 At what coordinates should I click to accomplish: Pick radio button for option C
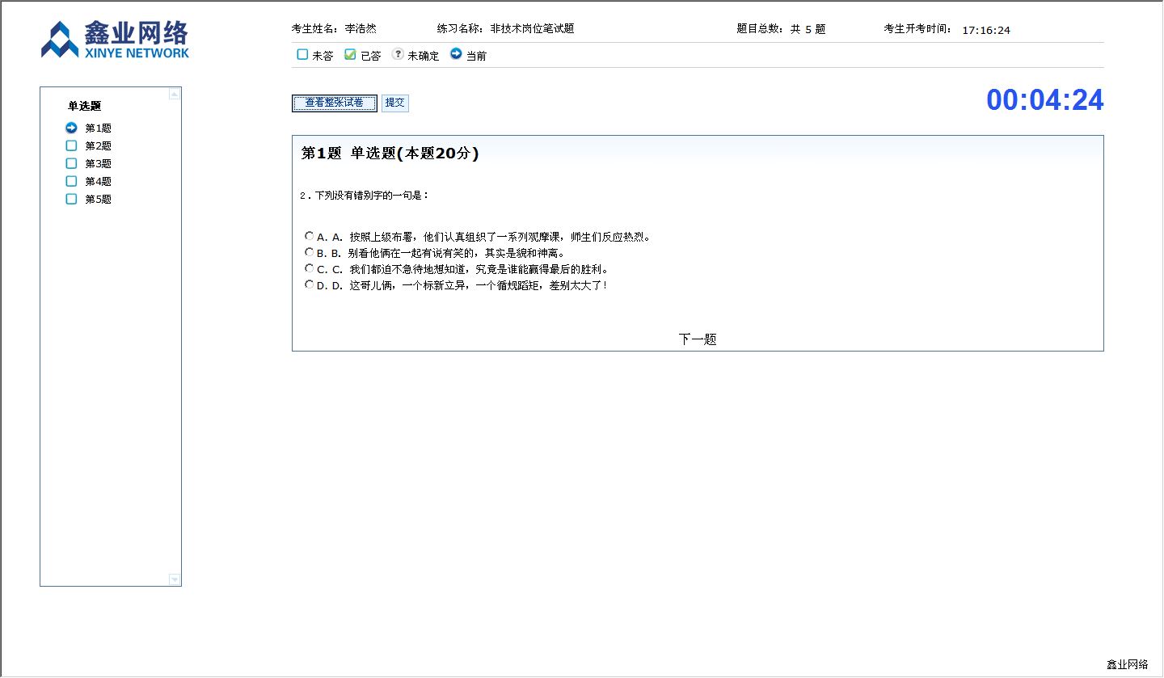309,268
